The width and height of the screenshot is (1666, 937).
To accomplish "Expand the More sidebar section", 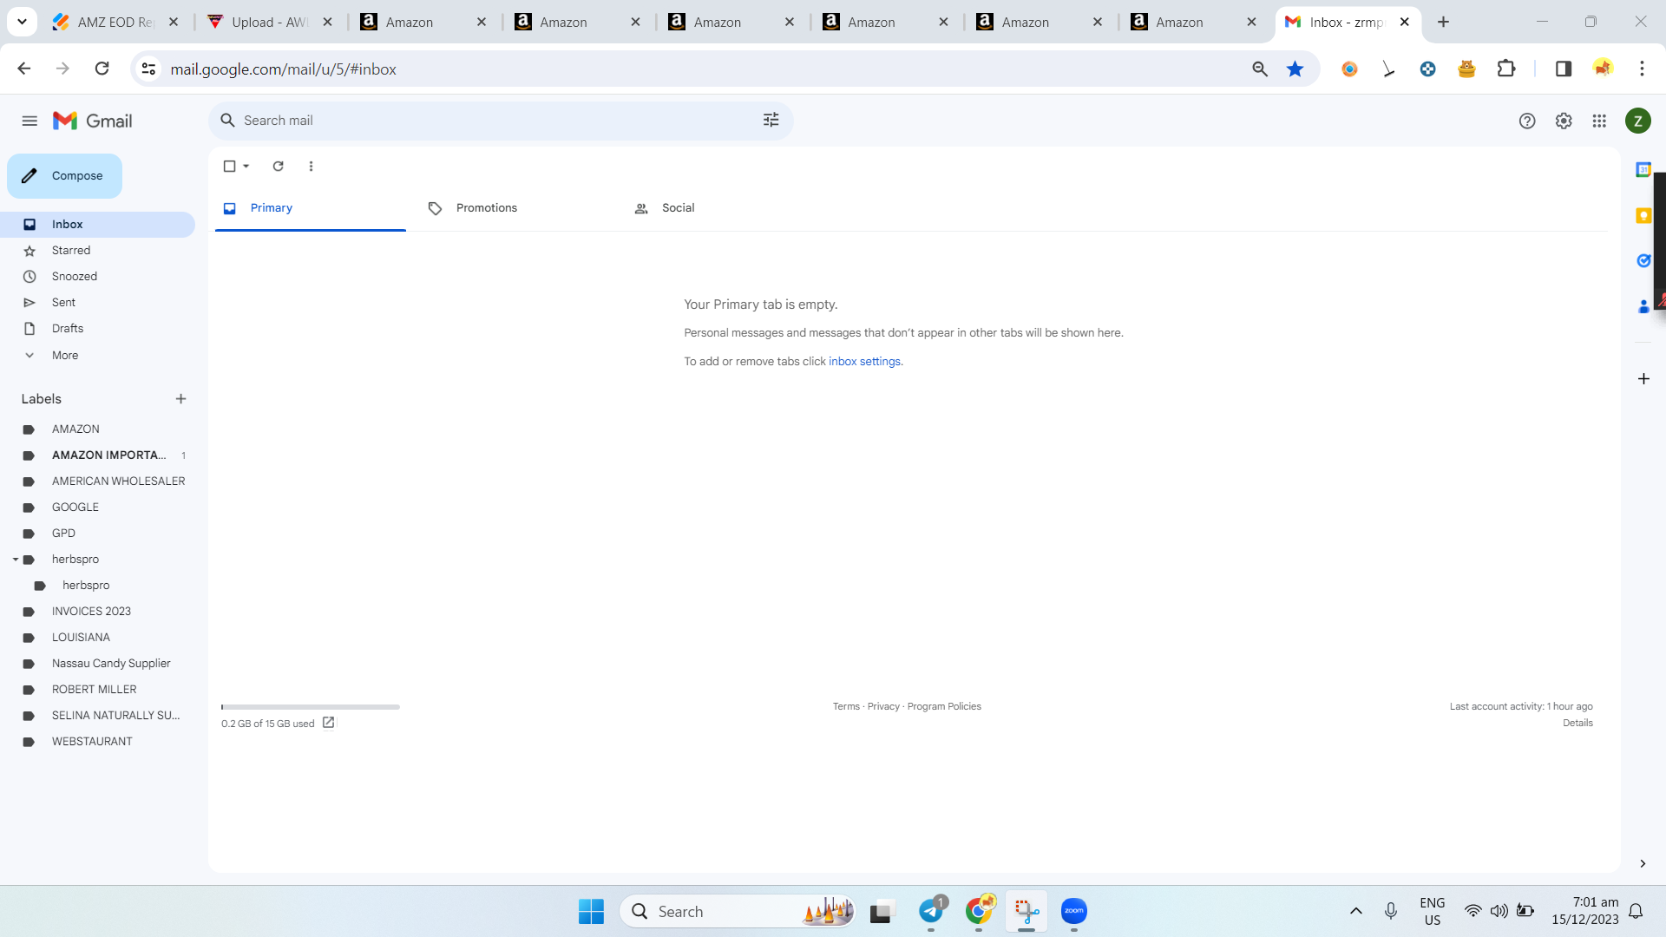I will 64,355.
